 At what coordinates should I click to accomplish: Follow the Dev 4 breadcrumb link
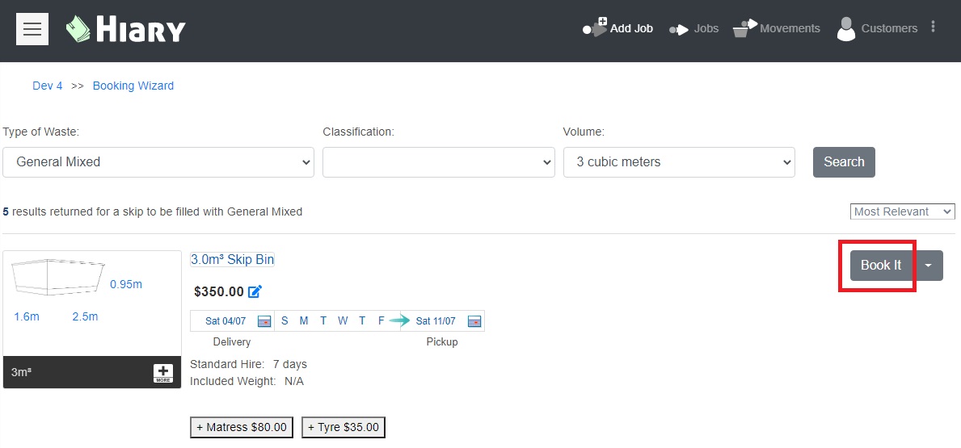click(47, 86)
